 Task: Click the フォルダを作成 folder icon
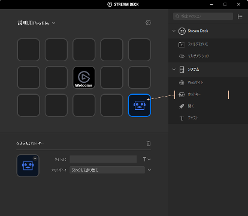pyautogui.click(x=182, y=44)
